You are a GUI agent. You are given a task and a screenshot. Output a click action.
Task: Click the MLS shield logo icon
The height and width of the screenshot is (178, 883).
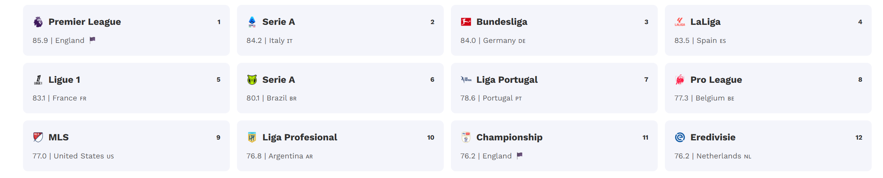pyautogui.click(x=38, y=137)
